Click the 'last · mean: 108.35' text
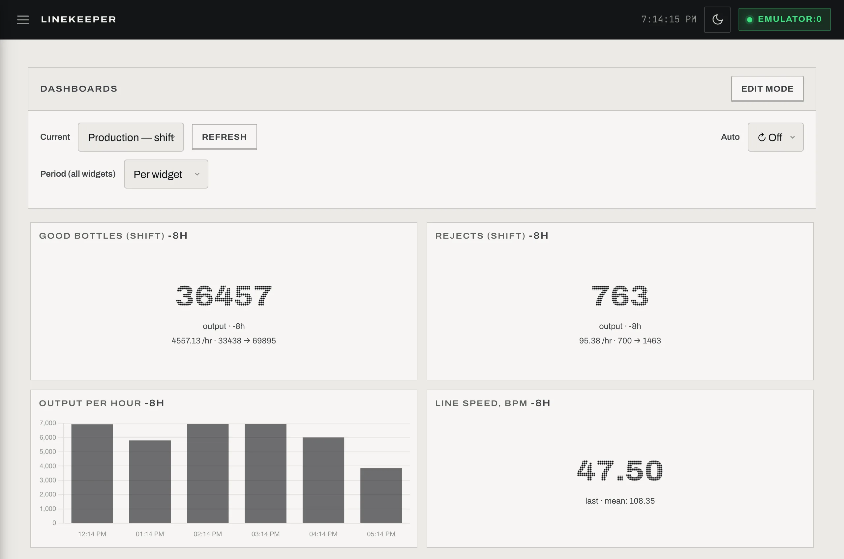Screen dimensions: 844x559 click(620, 501)
